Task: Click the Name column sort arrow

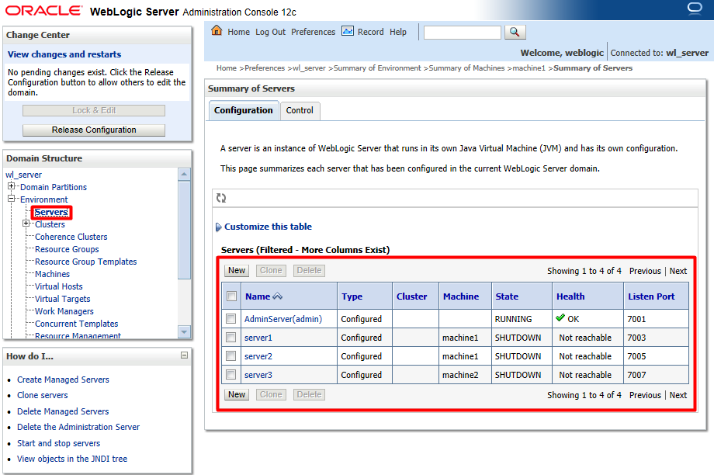Action: tap(277, 296)
